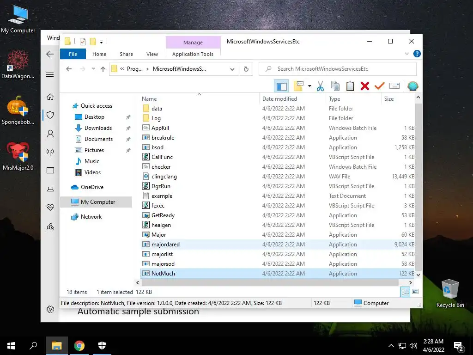Viewport: 473px width, 355px height.
Task: Switch to large thumbnails view button
Action: coord(415,292)
